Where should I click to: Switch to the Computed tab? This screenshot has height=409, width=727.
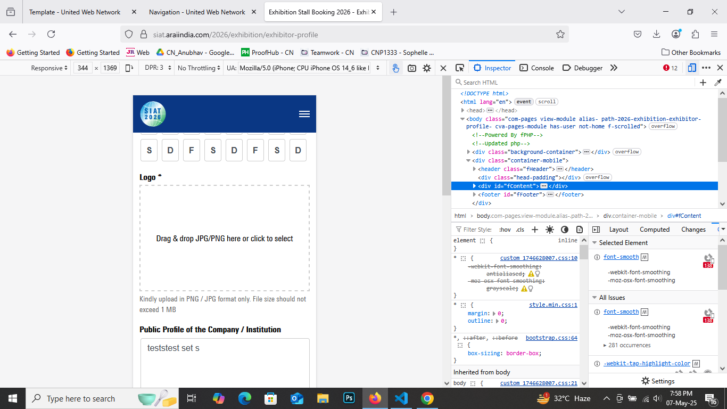tap(654, 230)
